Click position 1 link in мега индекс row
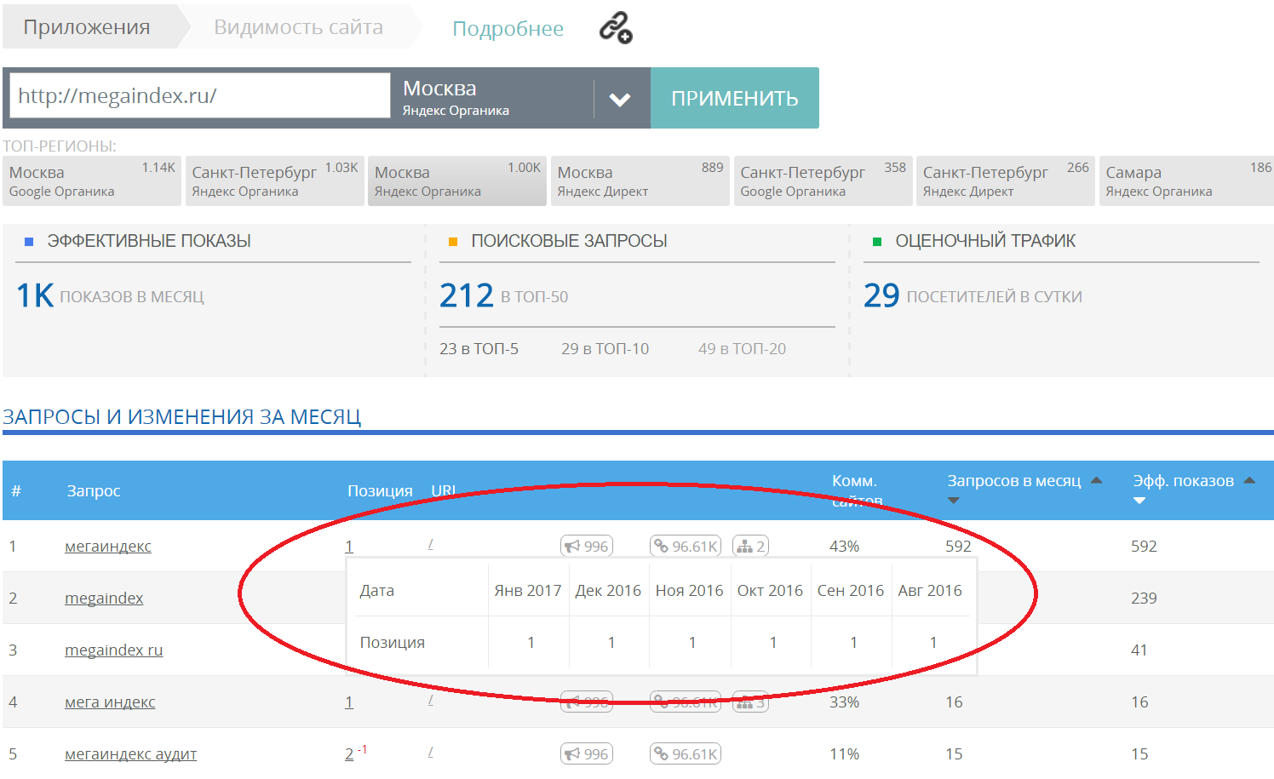1274x779 pixels. pos(349,702)
